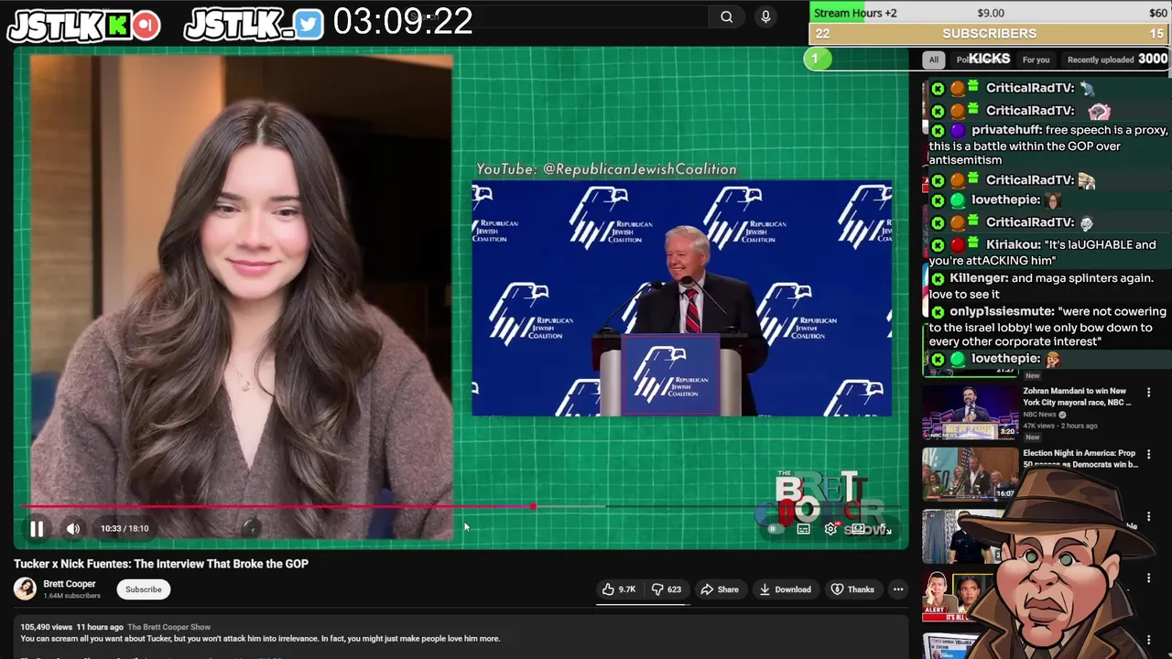Open options menu for the Zohran Mamdani video
The image size is (1172, 659).
point(1149,393)
